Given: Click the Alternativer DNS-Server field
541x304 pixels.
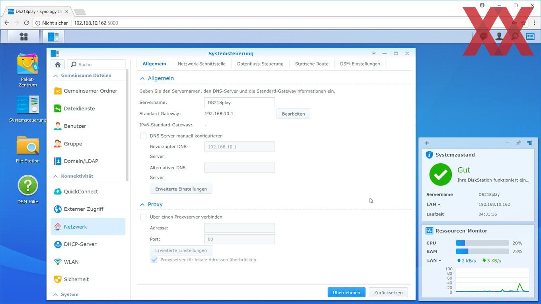Looking at the screenshot, I should (x=239, y=168).
